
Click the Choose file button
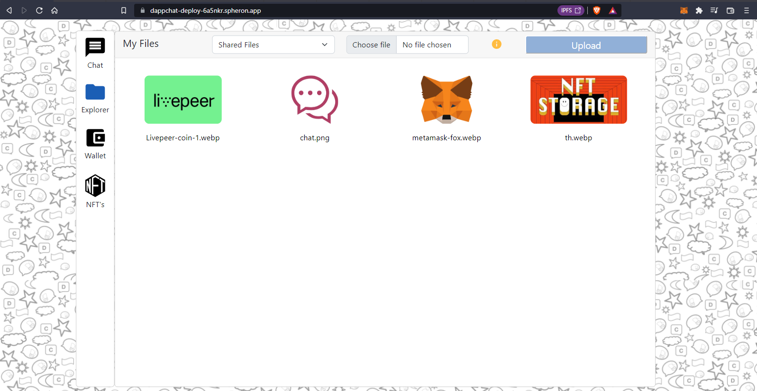click(372, 45)
